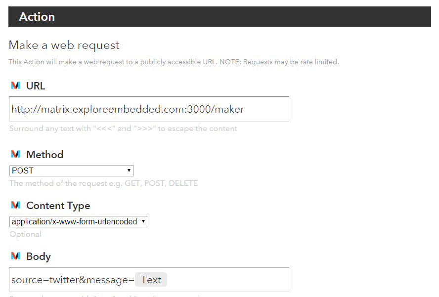The image size is (439, 297).
Task: Click into the URL input field
Action: click(x=149, y=109)
